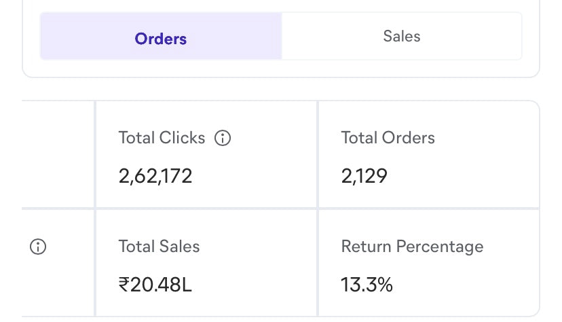Click the rupee symbol in Total Sales

pos(124,285)
